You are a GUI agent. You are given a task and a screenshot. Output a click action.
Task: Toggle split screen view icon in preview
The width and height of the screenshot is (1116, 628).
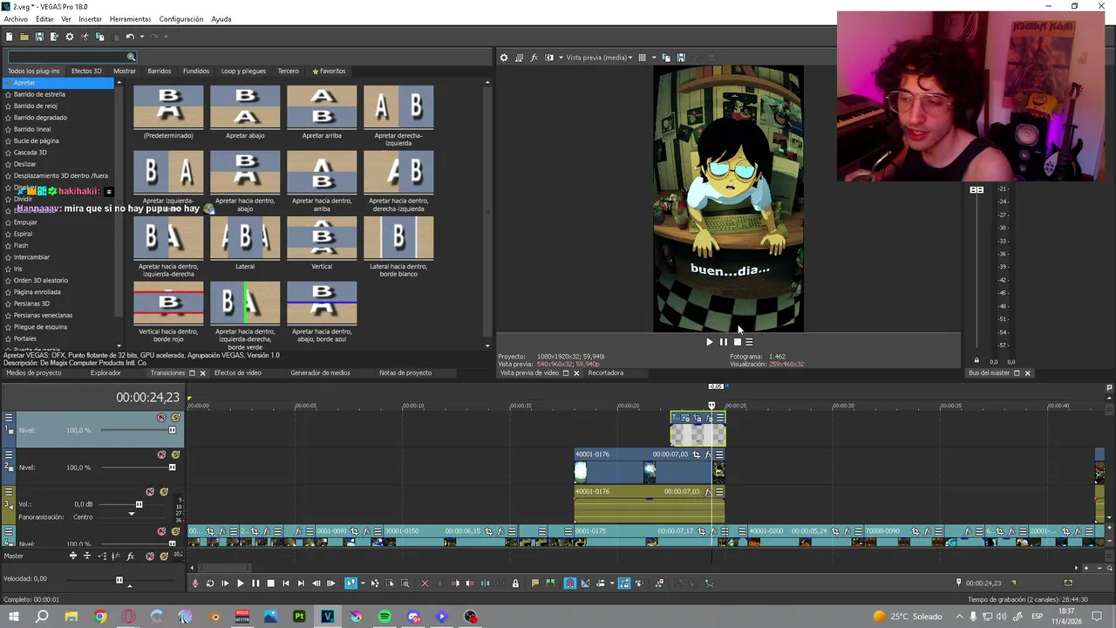(548, 58)
